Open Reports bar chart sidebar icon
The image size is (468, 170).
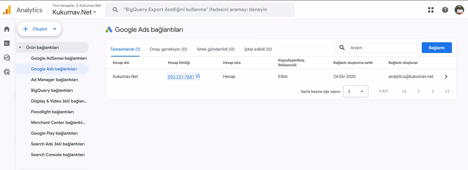7,43
